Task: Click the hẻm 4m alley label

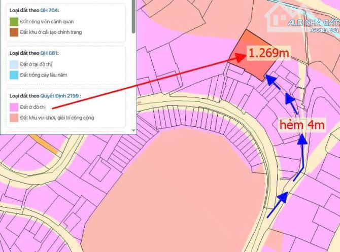Action: pos(302,125)
